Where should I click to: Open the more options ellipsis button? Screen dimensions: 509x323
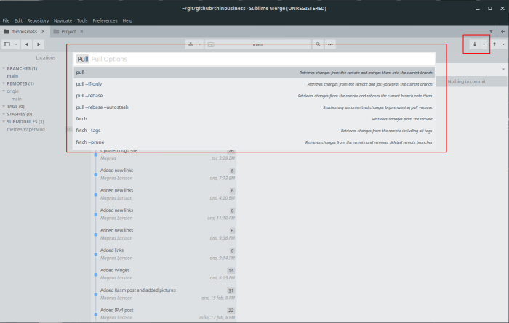pyautogui.click(x=330, y=44)
